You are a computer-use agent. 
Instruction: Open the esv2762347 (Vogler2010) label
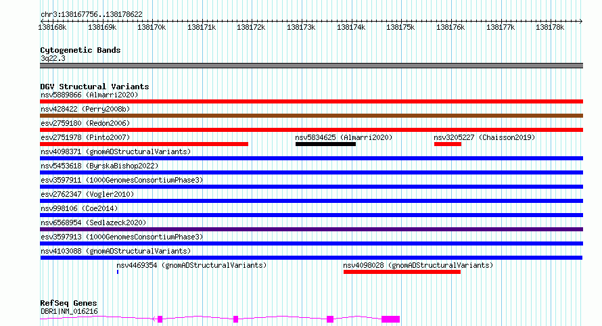pyautogui.click(x=87, y=194)
